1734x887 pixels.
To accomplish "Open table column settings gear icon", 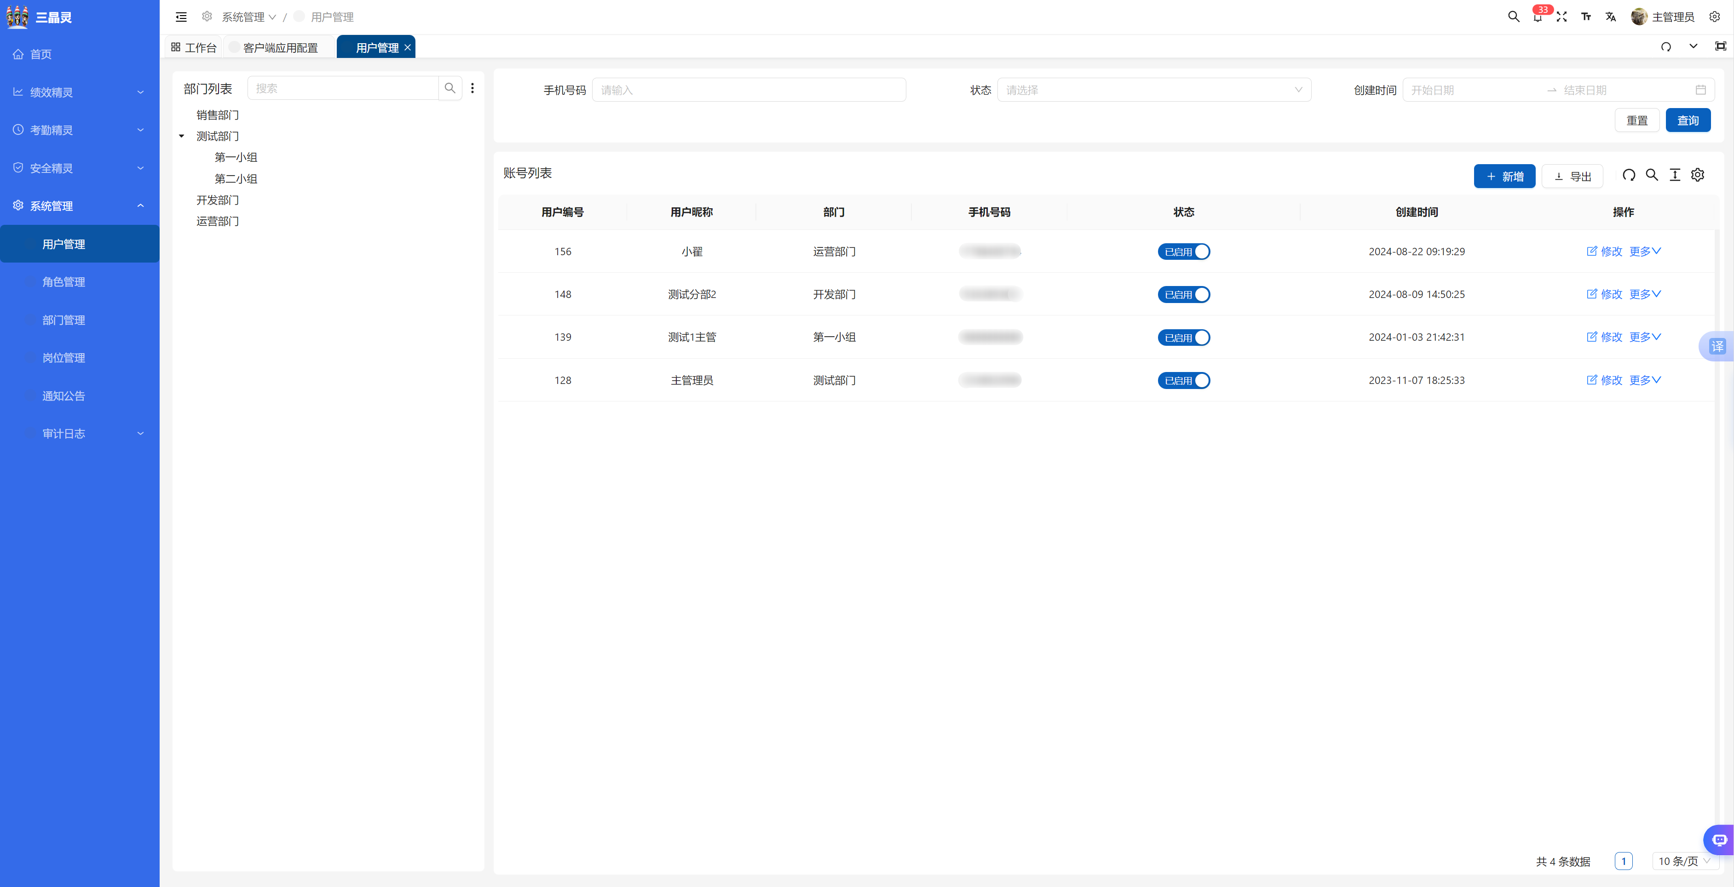I will click(1698, 175).
